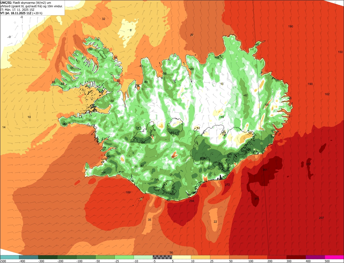Select the dark maroon 300 to 400 legend swatch
This screenshot has height=263, width=344.
pos(296,257)
